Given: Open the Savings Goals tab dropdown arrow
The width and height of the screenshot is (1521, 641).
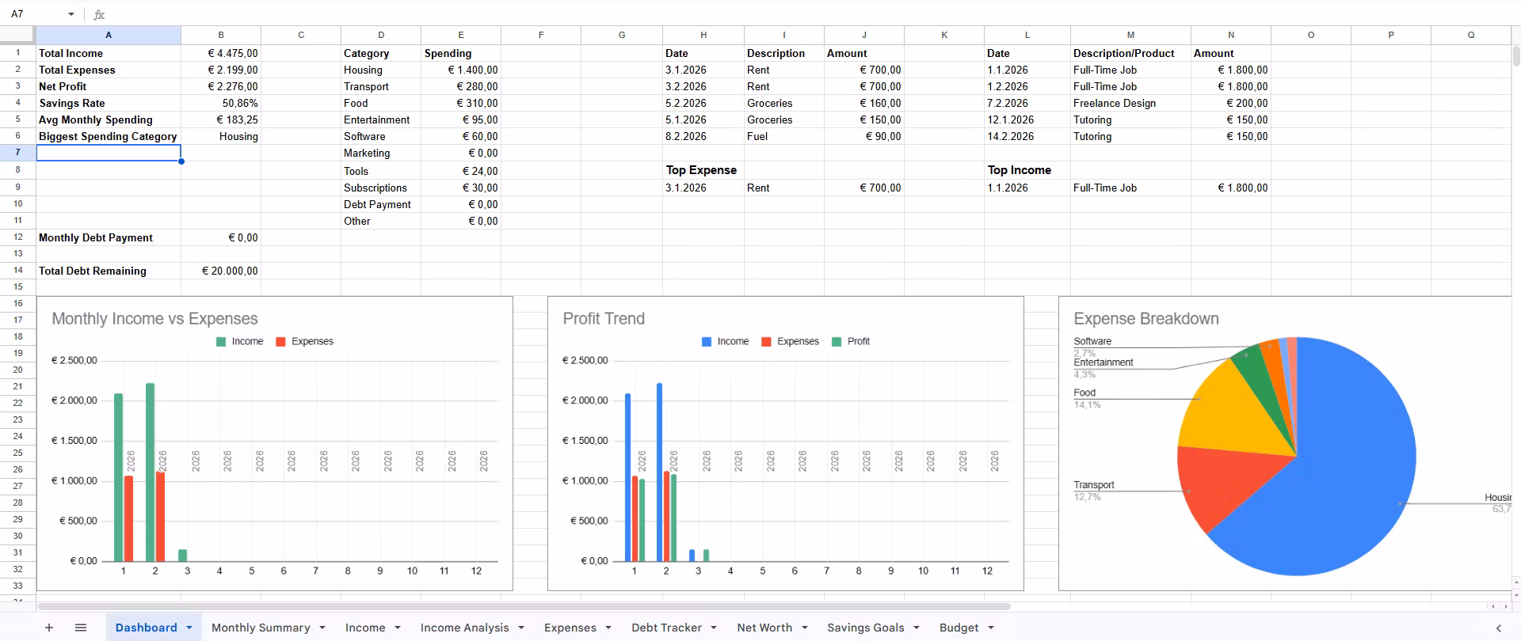Looking at the screenshot, I should (917, 628).
